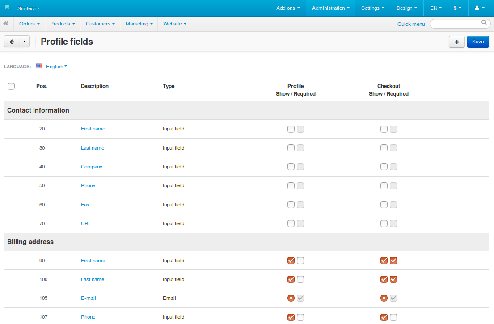Expand the Settings menu
Image resolution: width=494 pixels, height=324 pixels.
(373, 8)
